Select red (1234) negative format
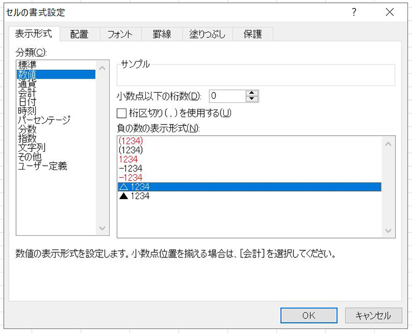The height and width of the screenshot is (333, 412). (249, 141)
